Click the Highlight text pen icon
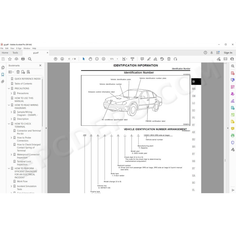The height and width of the screenshot is (236, 236). (149, 59)
